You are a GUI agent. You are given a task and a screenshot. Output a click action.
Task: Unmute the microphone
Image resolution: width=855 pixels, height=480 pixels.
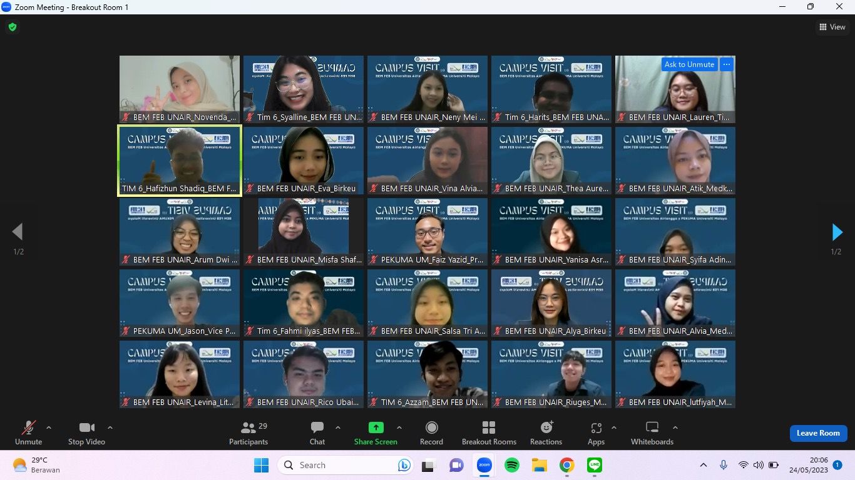point(28,432)
